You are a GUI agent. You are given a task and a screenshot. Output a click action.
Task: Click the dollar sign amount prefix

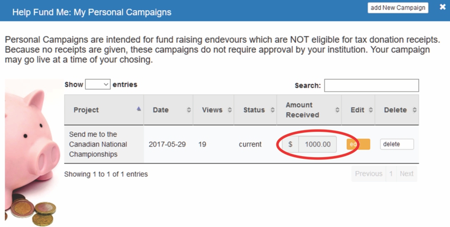tap(290, 144)
